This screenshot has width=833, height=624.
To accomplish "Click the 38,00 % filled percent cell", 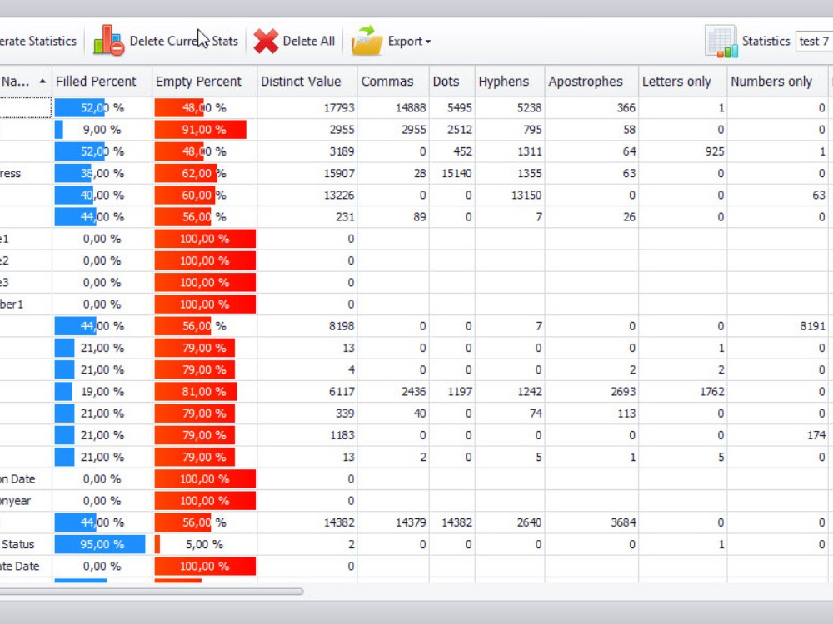I will click(x=102, y=173).
